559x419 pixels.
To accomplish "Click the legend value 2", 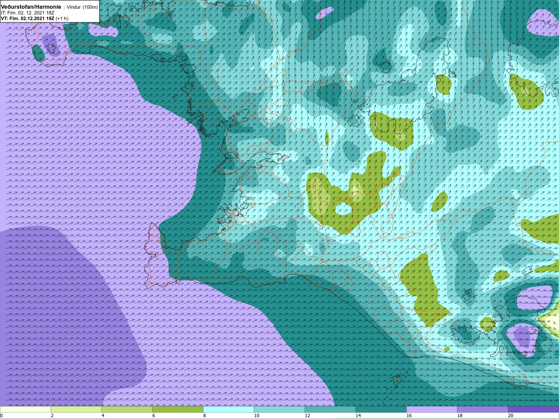I will click(52, 416).
